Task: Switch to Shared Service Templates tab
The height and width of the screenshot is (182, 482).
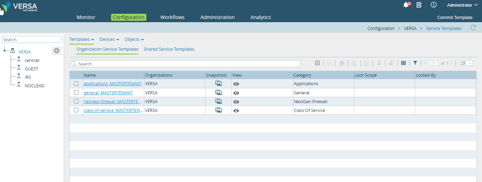Action: 169,49
